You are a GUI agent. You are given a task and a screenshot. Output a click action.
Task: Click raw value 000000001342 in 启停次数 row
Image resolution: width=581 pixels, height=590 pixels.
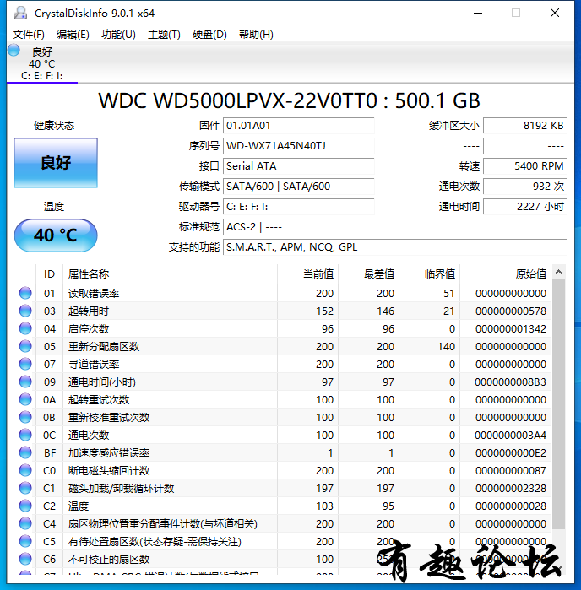tap(511, 329)
